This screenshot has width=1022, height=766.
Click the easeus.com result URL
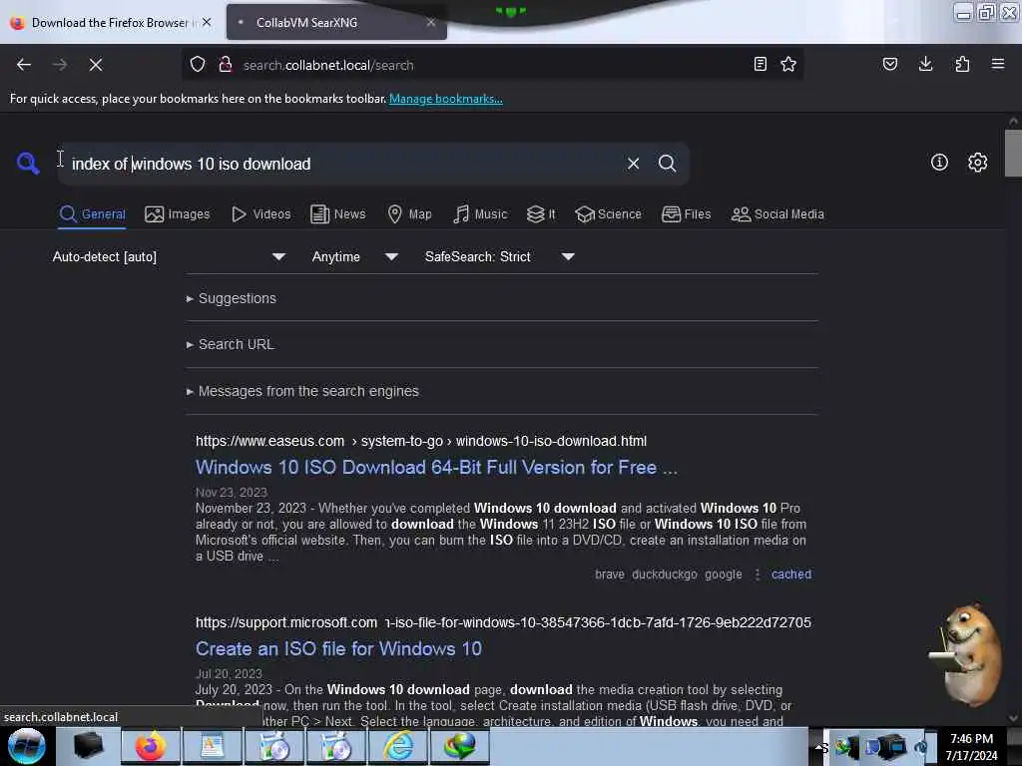pos(421,441)
